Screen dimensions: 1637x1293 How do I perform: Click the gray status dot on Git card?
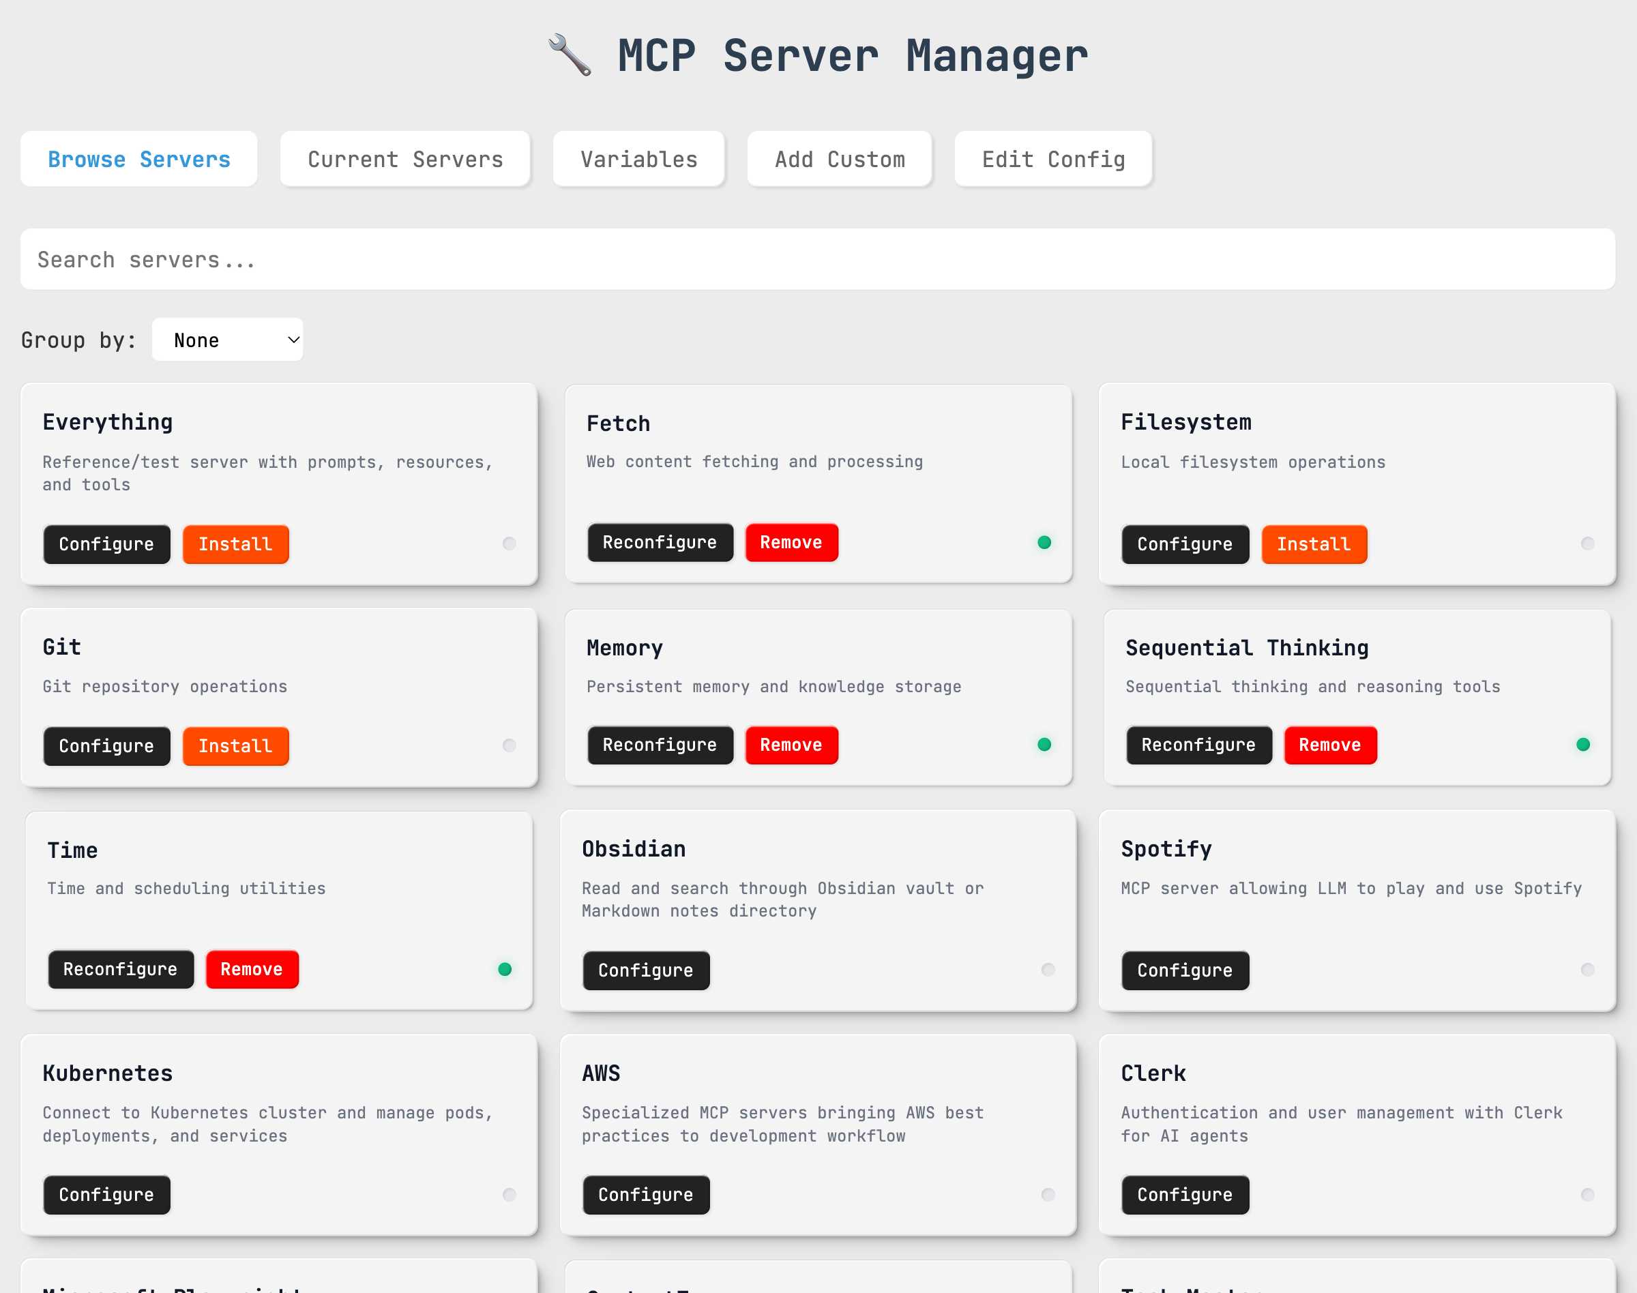click(509, 745)
